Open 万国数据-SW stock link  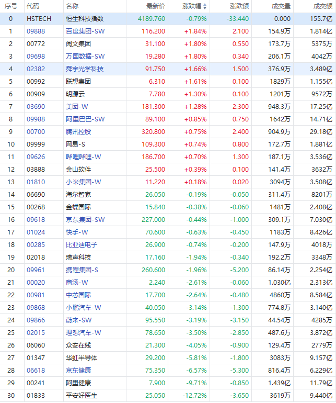click(85, 57)
